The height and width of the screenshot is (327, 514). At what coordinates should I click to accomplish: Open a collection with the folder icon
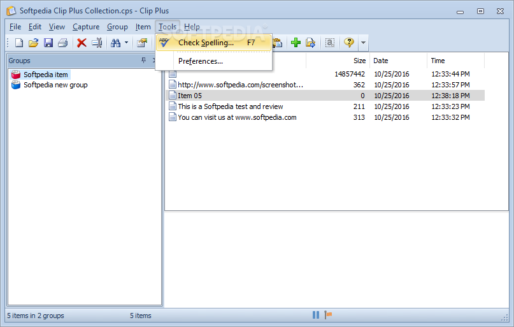[x=33, y=43]
